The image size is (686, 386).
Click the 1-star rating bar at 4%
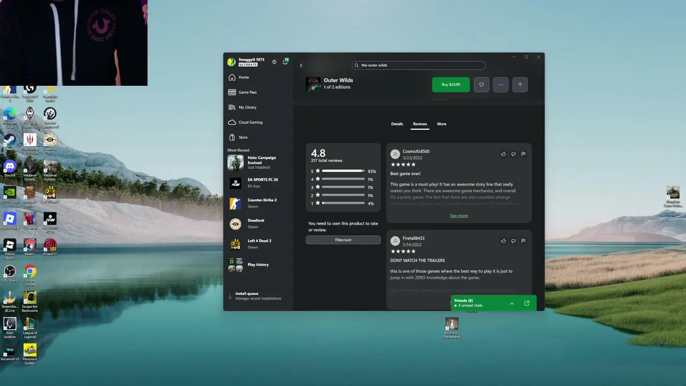tap(343, 203)
